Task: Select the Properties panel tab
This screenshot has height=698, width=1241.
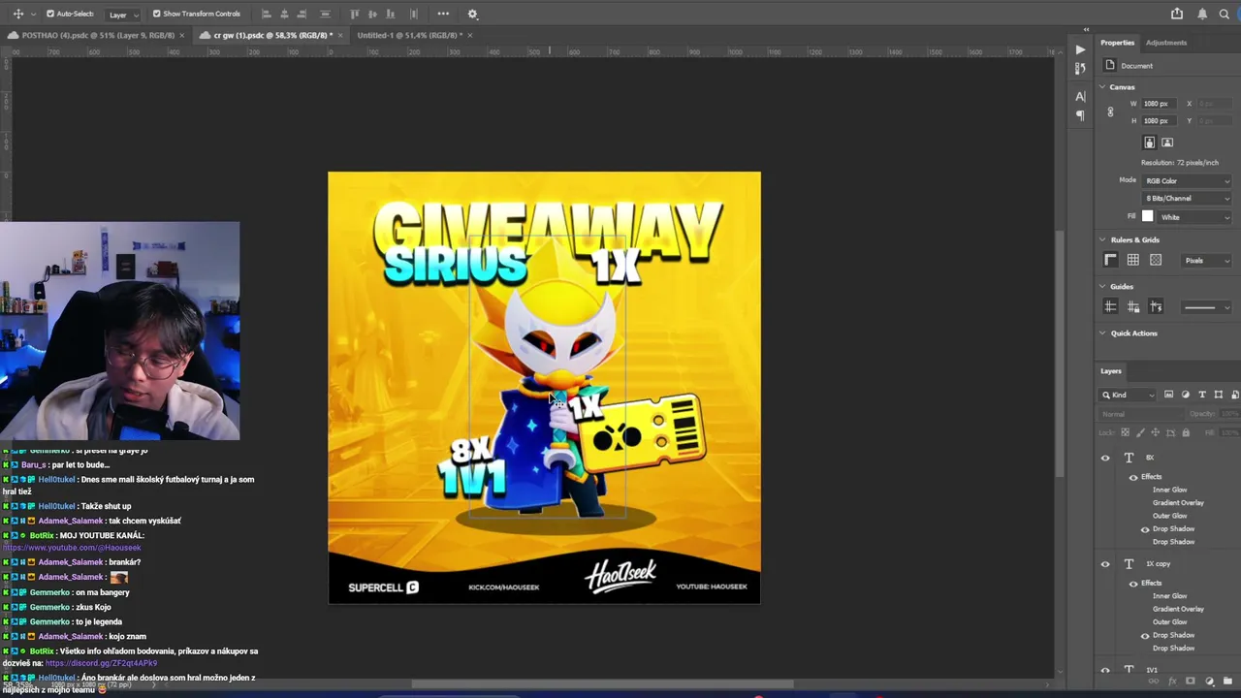Action: (x=1117, y=43)
